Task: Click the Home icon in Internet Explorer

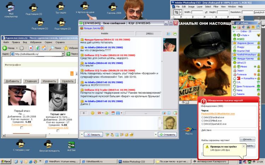Action: coord(43,48)
